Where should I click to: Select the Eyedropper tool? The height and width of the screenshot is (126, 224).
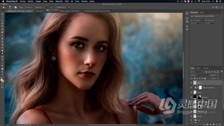(2, 29)
